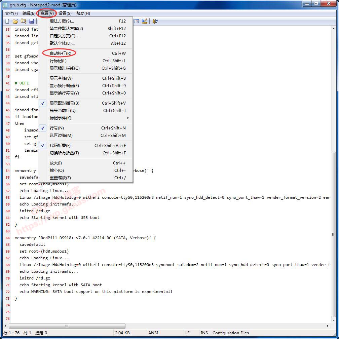Screen dimensions: 339x339
Task: Select 语法方案(S)... menu entry
Action: [62, 21]
